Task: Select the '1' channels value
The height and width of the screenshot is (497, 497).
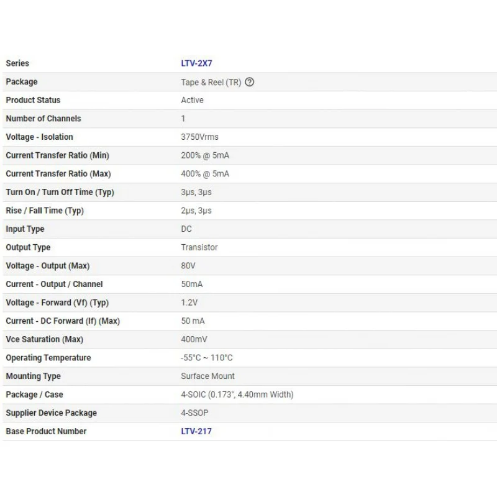Action: coord(183,119)
